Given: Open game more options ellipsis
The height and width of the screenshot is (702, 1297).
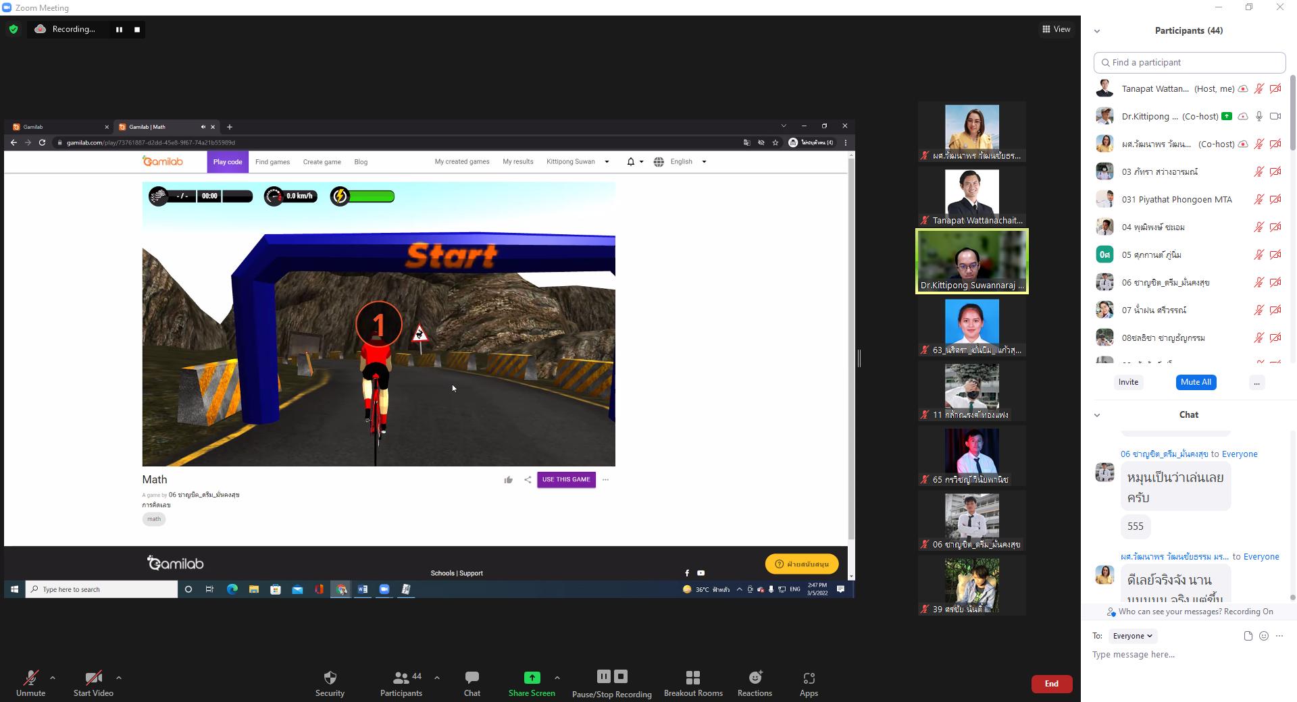Looking at the screenshot, I should pyautogui.click(x=605, y=480).
